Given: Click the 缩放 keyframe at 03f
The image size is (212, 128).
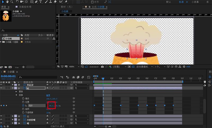Looking at the screenshot, I should click(x=120, y=106).
